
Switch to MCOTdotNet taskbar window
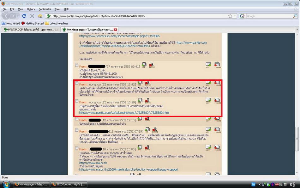pos(69,184)
